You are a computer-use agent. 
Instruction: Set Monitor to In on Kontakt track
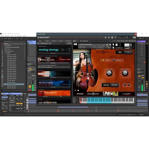coord(28,69)
